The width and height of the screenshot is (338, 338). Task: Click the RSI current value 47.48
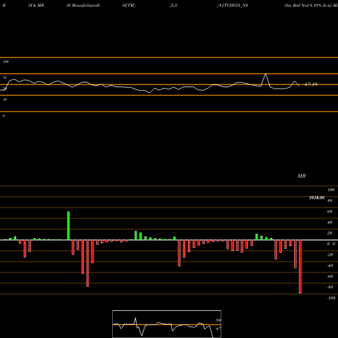click(x=311, y=84)
